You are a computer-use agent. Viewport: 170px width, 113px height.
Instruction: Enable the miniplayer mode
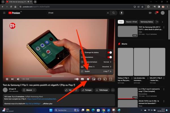coord(94,79)
